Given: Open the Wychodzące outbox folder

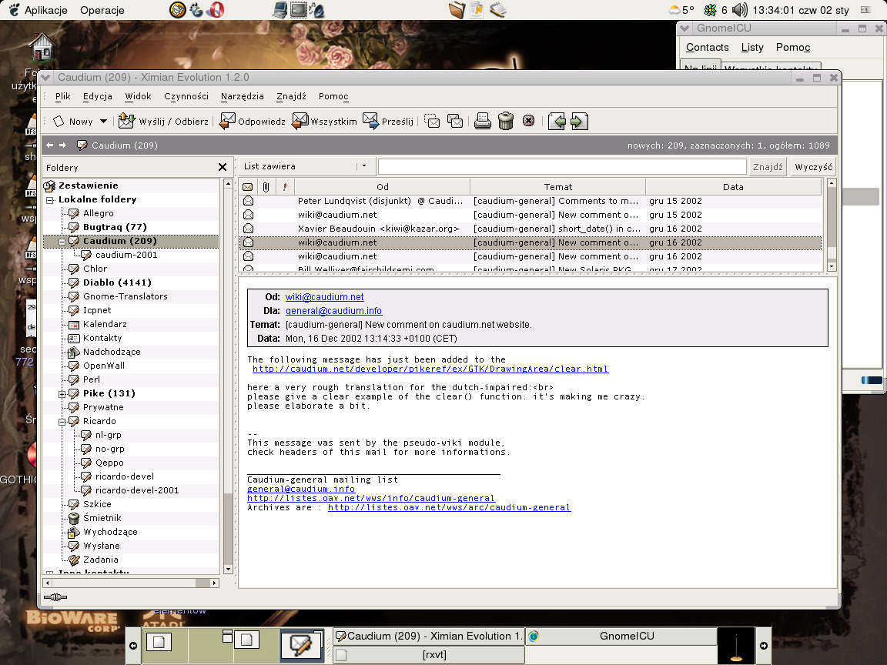Looking at the screenshot, I should [x=110, y=532].
